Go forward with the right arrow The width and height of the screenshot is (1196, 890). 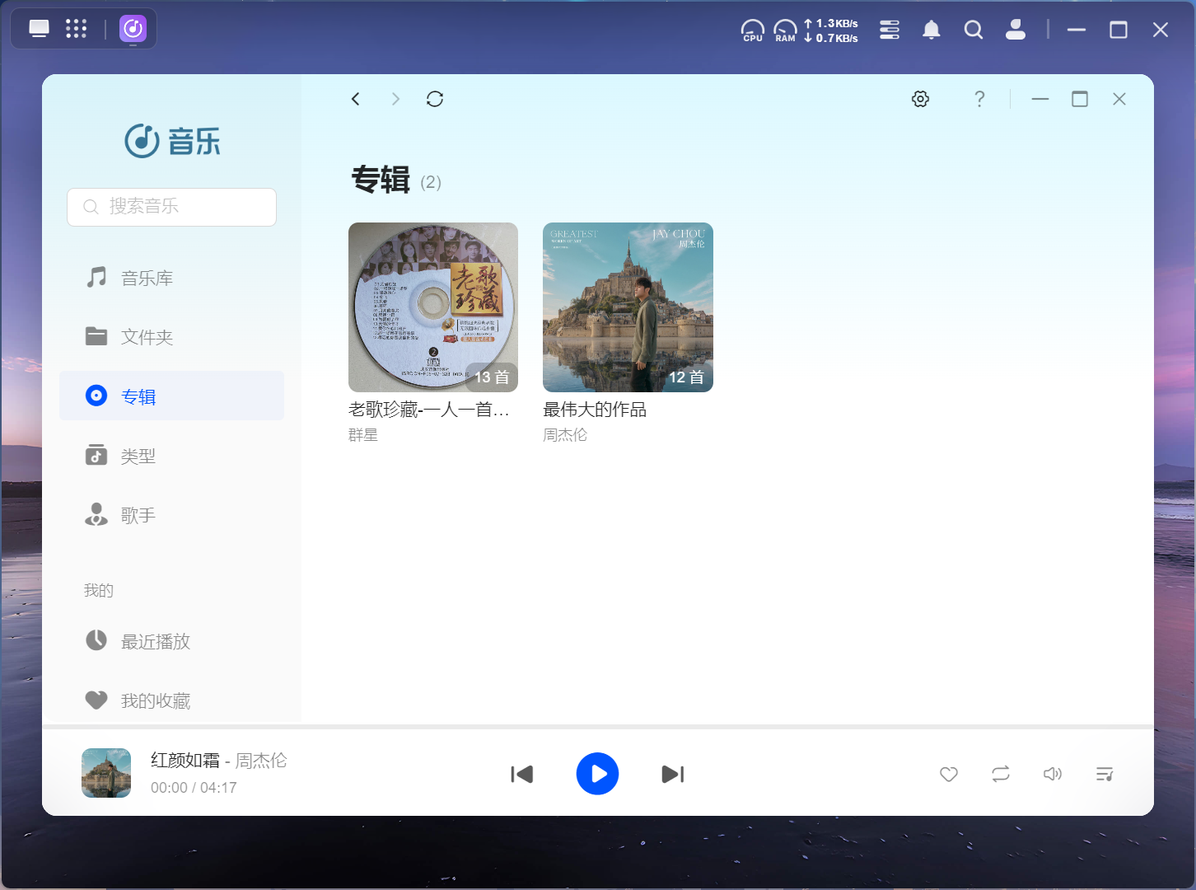[395, 99]
